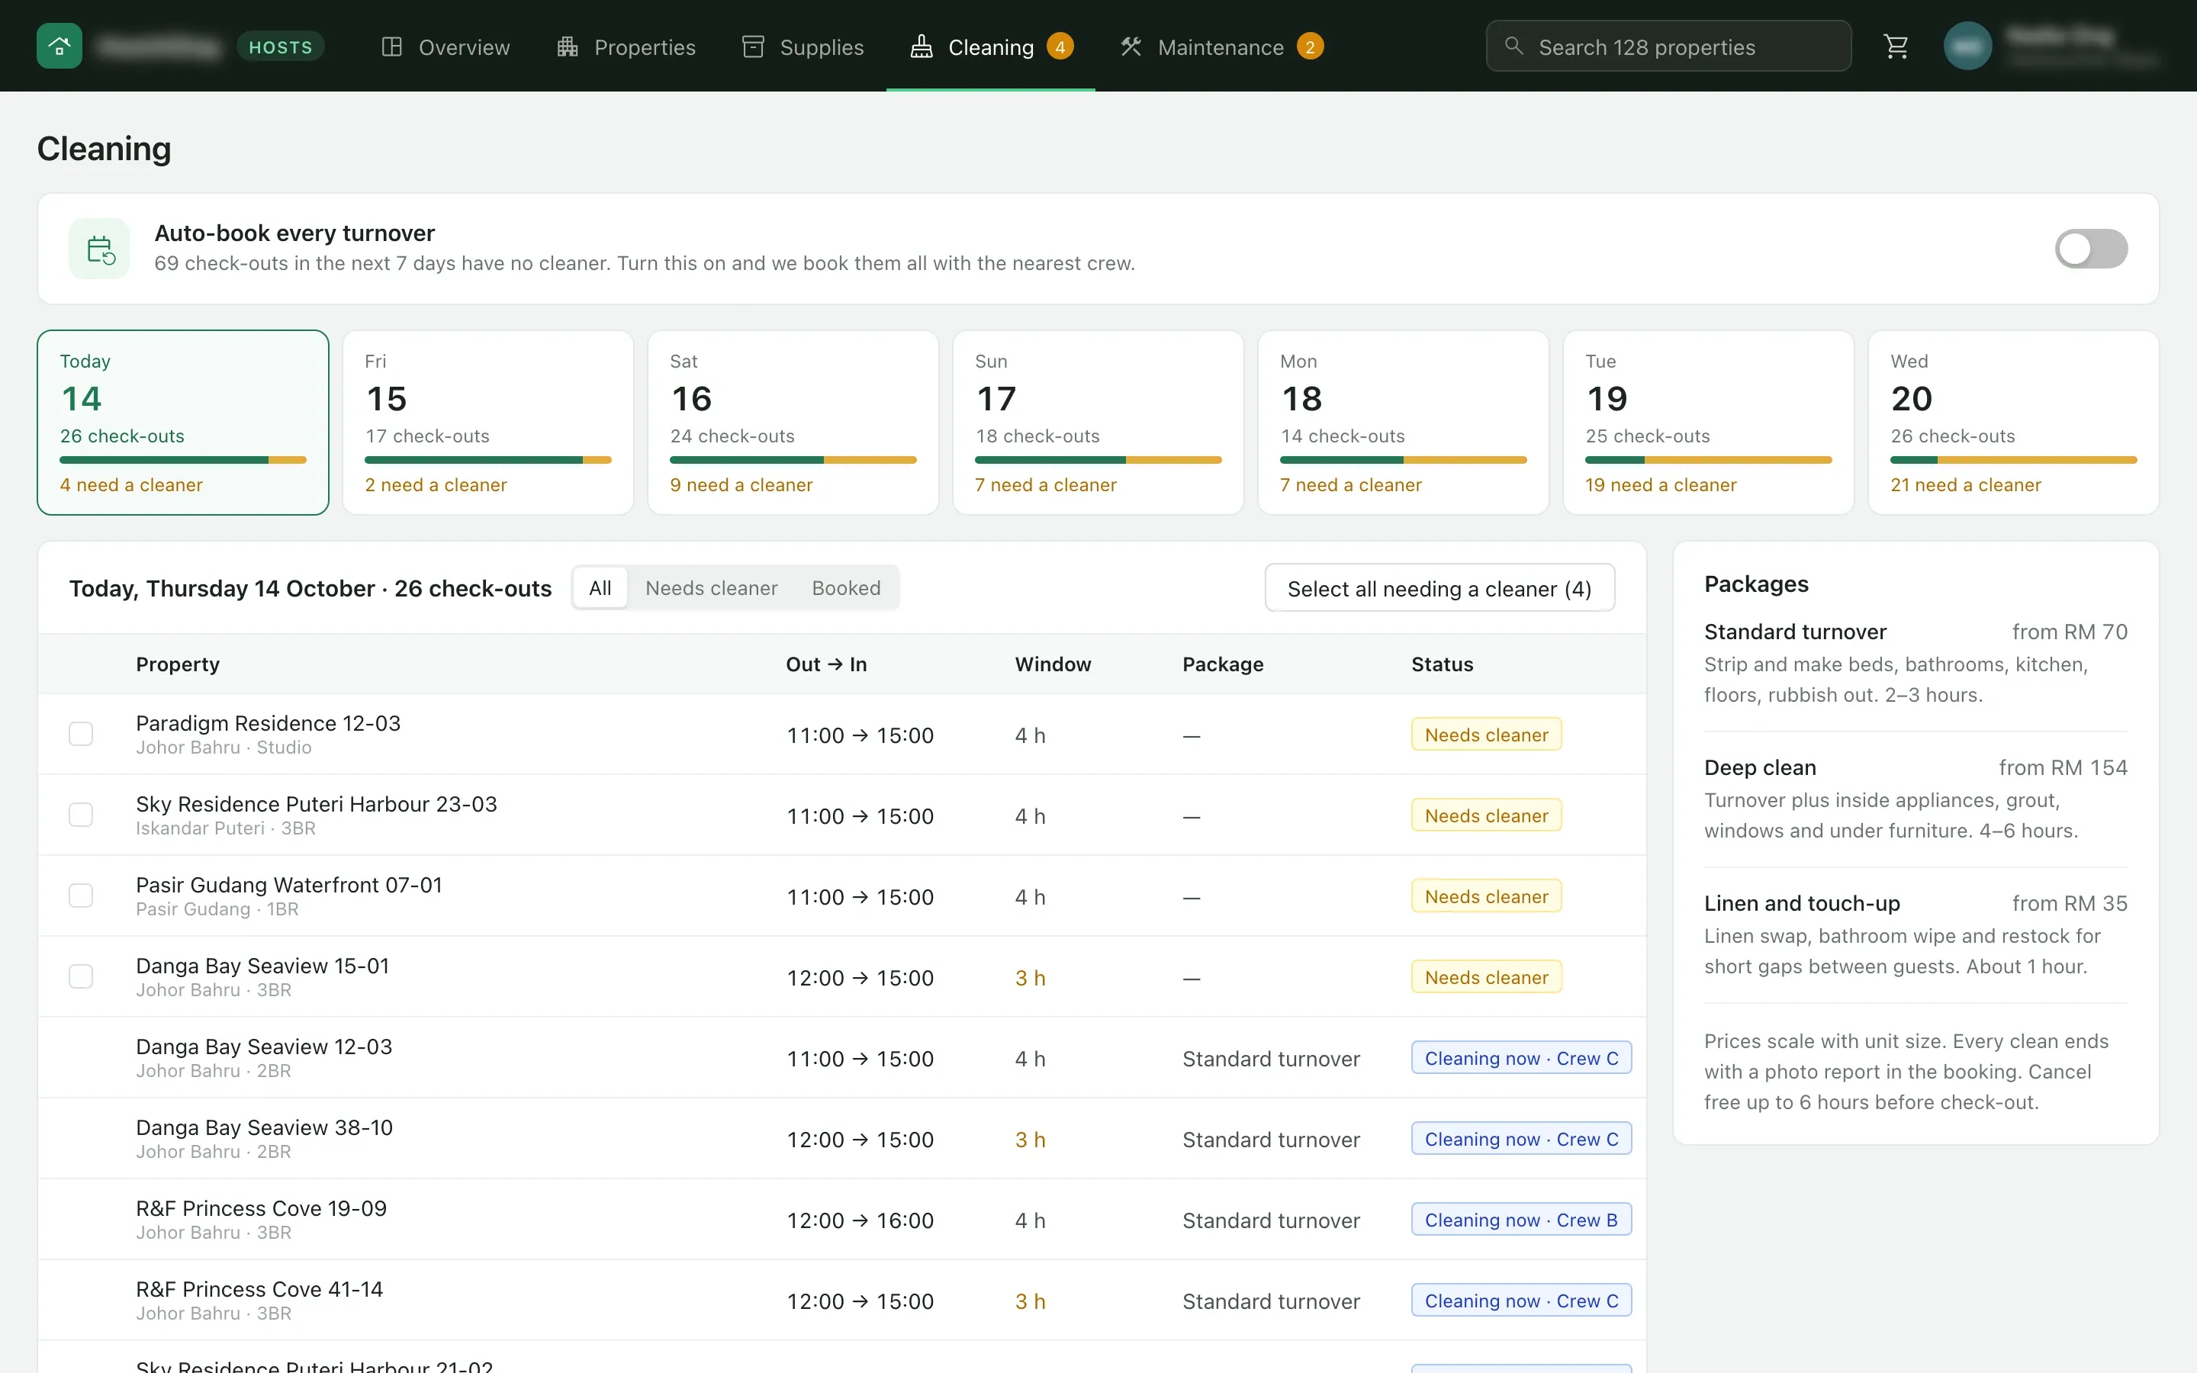Click the Danga Bay Seaview 38-10 property name
The width and height of the screenshot is (2197, 1373).
(x=264, y=1127)
